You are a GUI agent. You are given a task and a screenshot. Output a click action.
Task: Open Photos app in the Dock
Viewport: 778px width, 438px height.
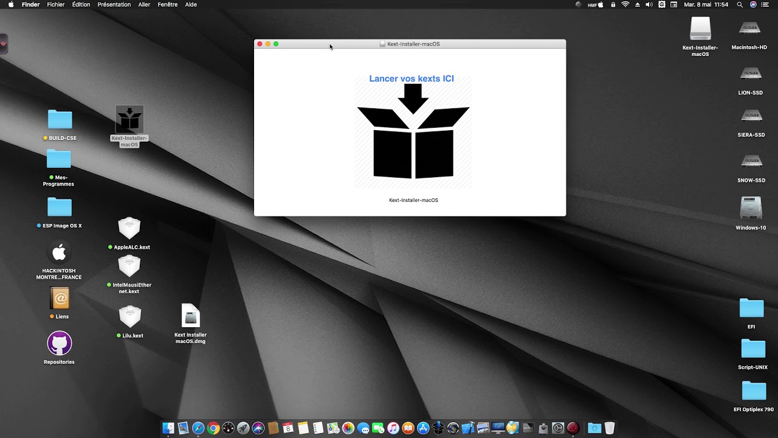tap(348, 428)
